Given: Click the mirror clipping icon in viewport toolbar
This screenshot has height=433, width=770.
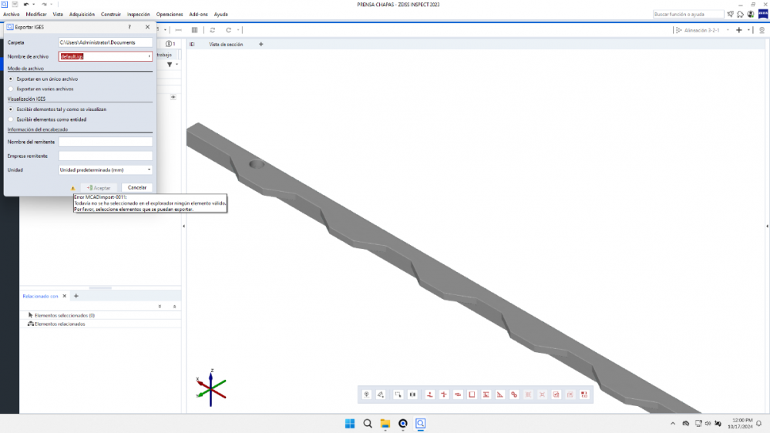Looking at the screenshot, I should point(412,394).
